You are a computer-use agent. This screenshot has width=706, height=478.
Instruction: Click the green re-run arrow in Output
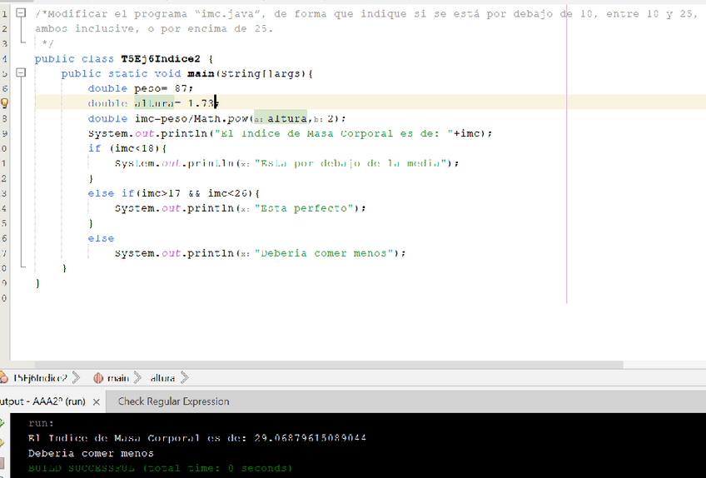tap(2, 423)
